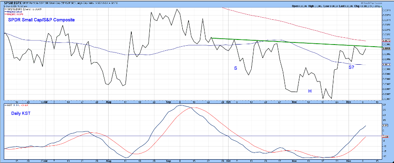The height and width of the screenshot is (163, 394).
Task: Click the 'S?' right shoulder annotation
Action: pos(351,67)
